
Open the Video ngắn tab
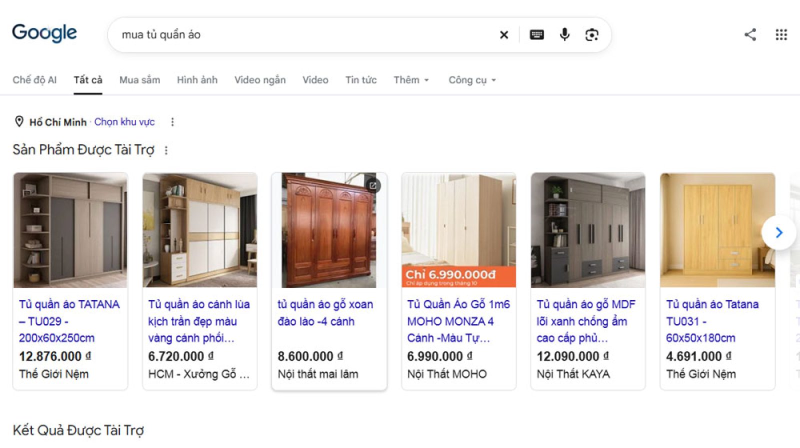260,80
